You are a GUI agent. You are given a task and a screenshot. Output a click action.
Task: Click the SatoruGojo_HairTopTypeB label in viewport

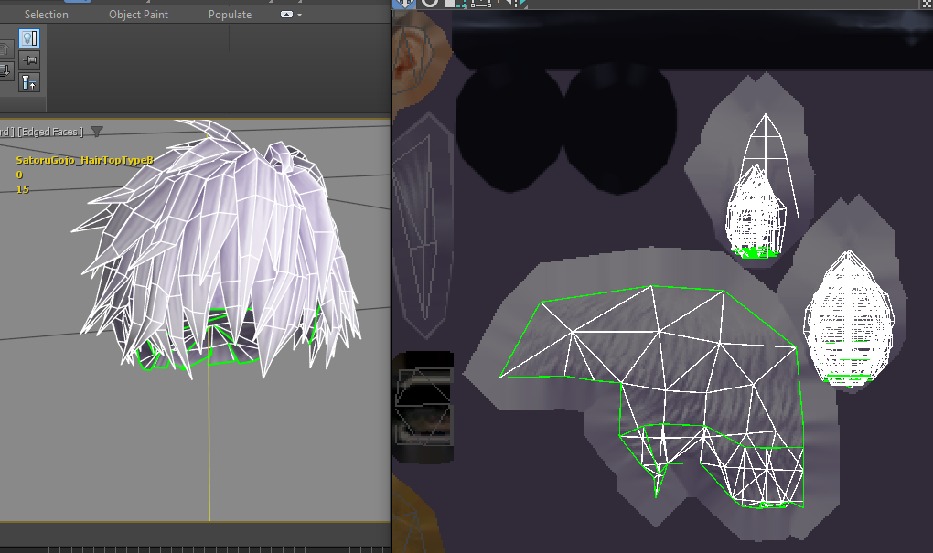(84, 160)
